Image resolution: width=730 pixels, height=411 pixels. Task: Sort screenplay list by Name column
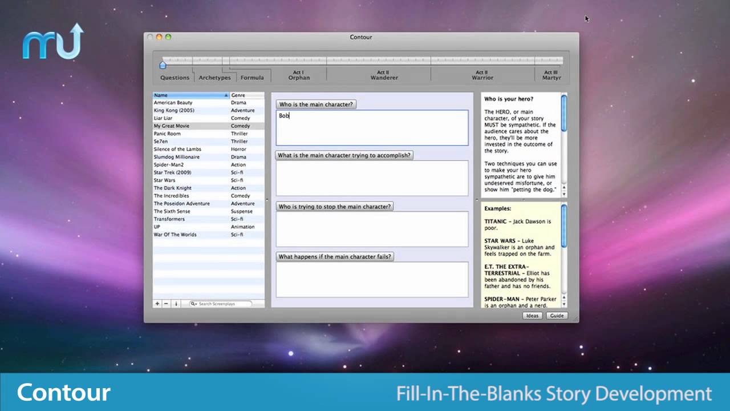coord(191,95)
